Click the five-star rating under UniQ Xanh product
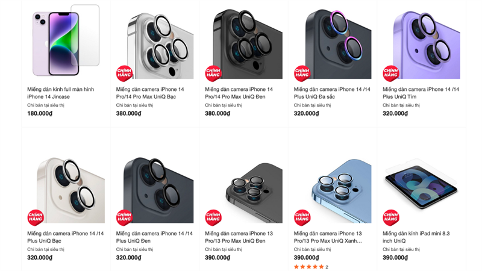The width and height of the screenshot is (482, 271). point(309,267)
